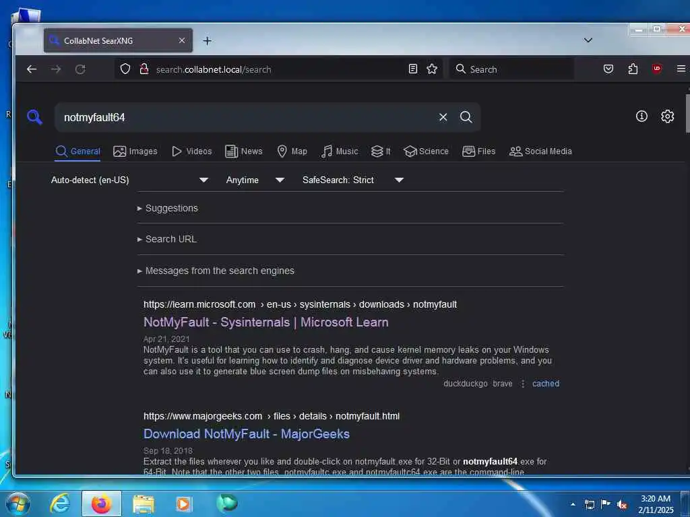Open a new browser tab
This screenshot has width=690, height=517.
pyautogui.click(x=207, y=41)
